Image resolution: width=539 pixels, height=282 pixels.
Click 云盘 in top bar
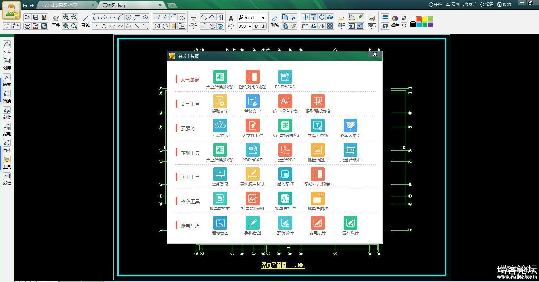(452, 4)
